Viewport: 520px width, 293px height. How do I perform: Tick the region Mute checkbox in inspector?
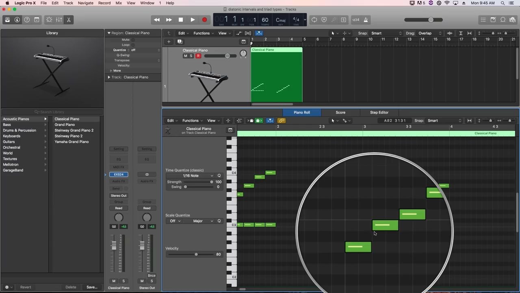(133, 40)
